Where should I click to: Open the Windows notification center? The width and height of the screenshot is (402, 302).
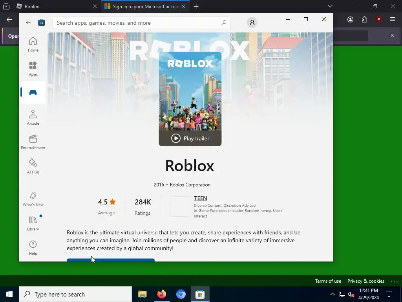pos(389,294)
